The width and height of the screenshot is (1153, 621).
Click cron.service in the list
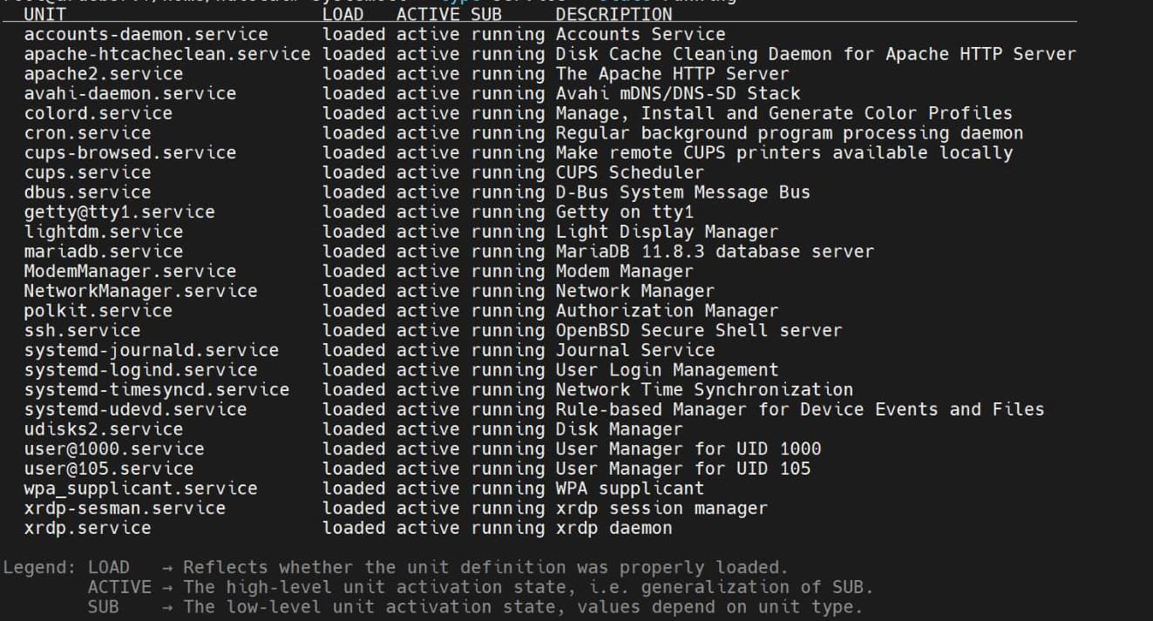[87, 133]
